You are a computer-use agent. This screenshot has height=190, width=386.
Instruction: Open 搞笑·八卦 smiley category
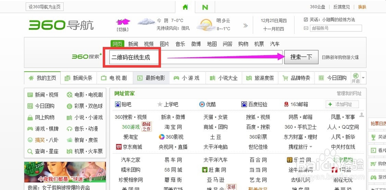[x=43, y=140]
